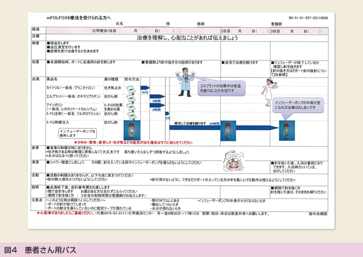
Task: Click the showering girl illustration
Action: click(x=234, y=161)
